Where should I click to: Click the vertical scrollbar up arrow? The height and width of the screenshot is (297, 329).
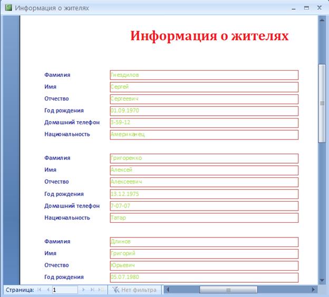click(322, 19)
